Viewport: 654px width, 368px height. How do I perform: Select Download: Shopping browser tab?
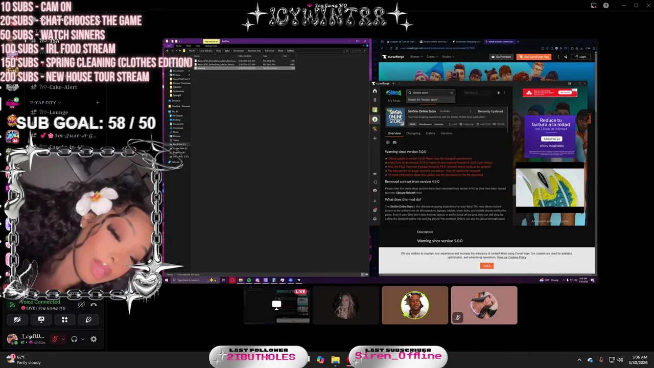466,41
